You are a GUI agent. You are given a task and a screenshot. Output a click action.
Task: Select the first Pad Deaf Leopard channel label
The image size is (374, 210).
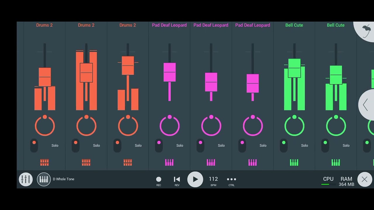tap(169, 25)
